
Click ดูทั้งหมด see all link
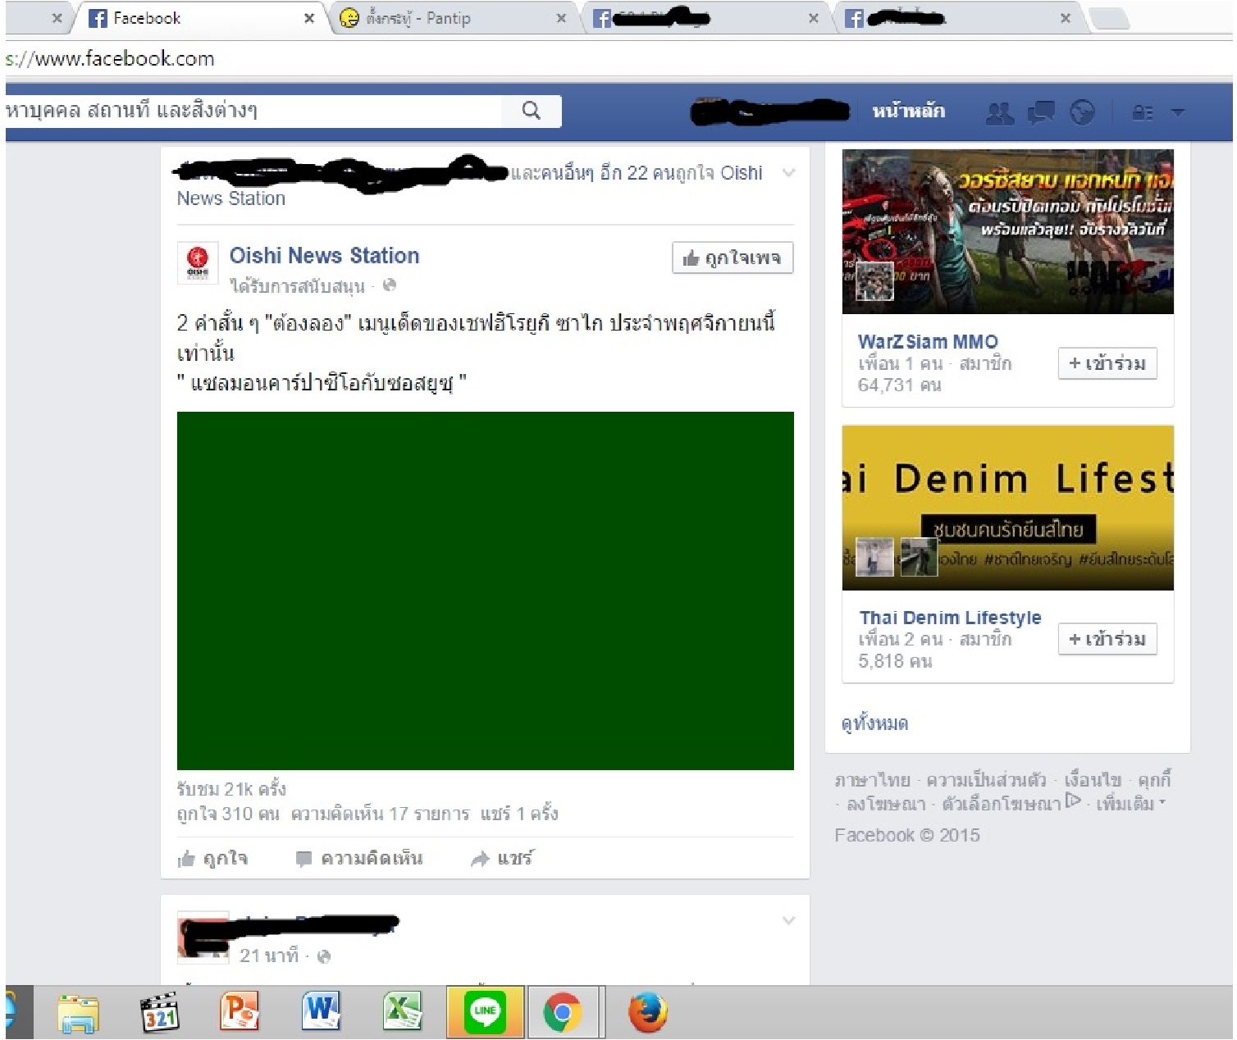(x=874, y=723)
